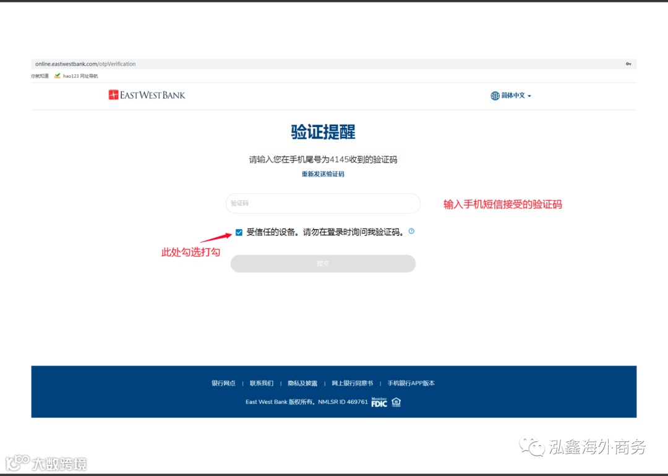Click the 提交 submit button
This screenshot has width=668, height=476.
coord(323,263)
